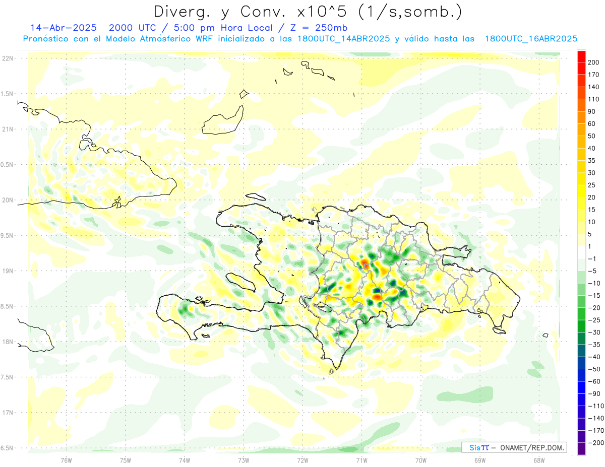Screen dimensions: 605x467
Task: Click the "22N" latitude label
Action: tap(7, 58)
